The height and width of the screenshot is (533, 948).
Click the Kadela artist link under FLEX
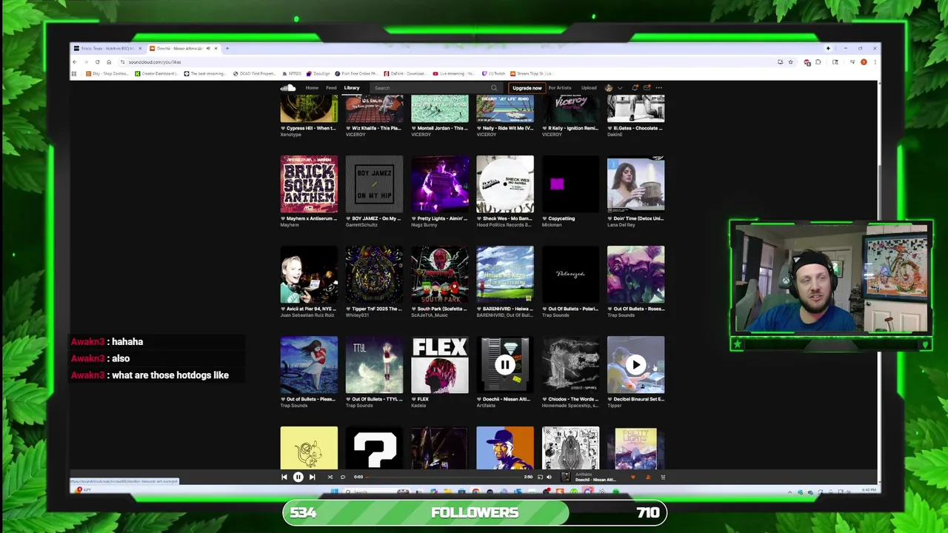click(x=418, y=406)
